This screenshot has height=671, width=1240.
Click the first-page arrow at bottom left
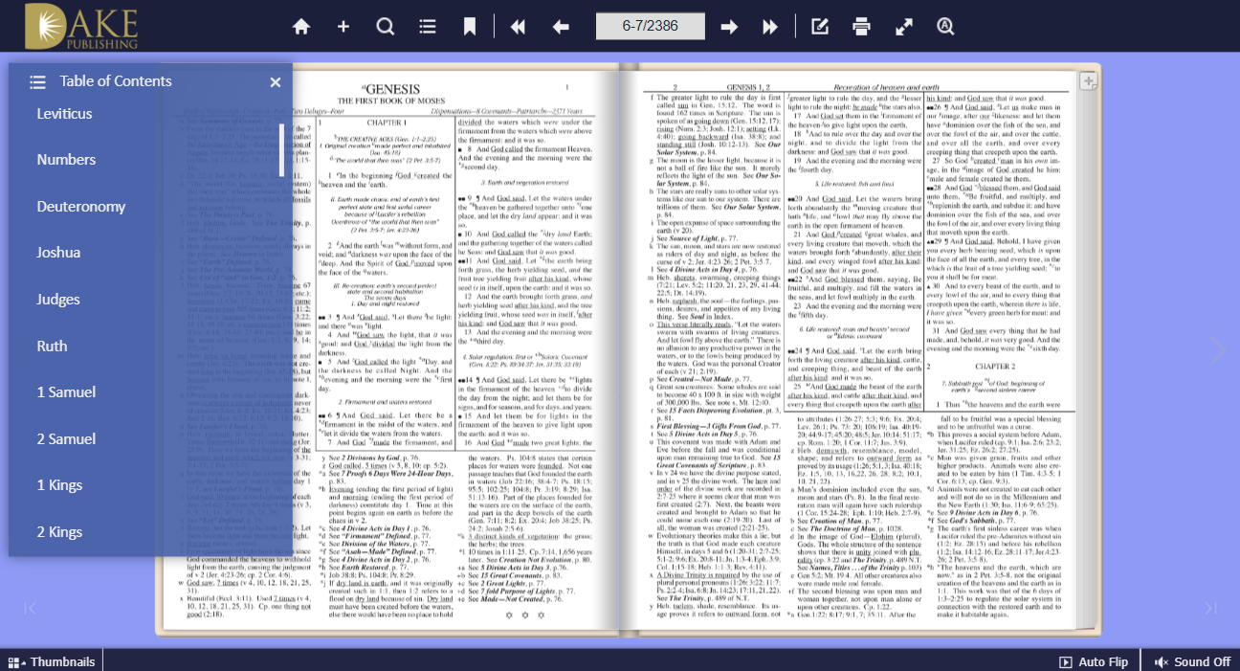tap(30, 608)
